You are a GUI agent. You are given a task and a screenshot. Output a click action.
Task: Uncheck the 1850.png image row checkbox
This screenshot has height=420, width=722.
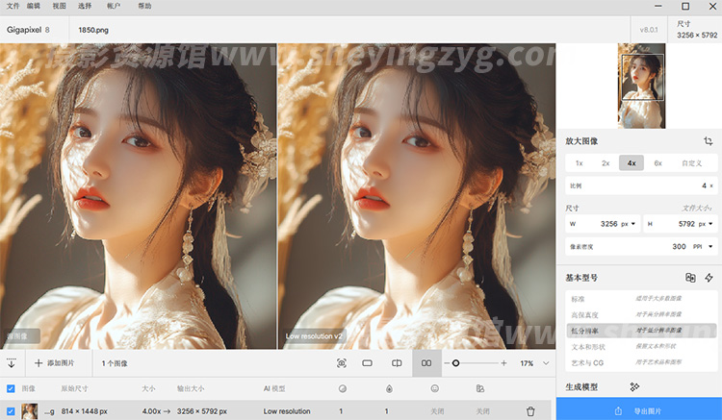(x=11, y=411)
